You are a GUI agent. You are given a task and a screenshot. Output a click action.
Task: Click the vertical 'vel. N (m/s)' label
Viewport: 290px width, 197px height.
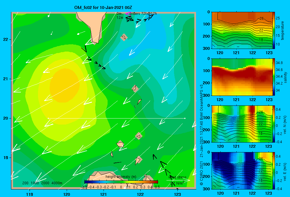(285, 125)
